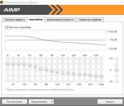124x106 pixels.
Task: Click the preamp slider handle beside +15/-15 scale
Action: 117,70
